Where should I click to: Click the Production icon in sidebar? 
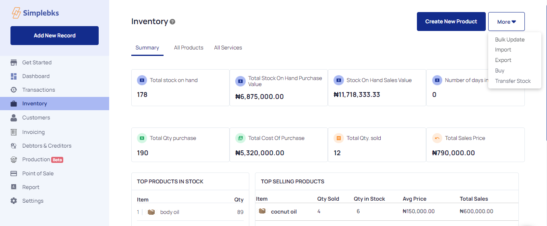pos(14,160)
